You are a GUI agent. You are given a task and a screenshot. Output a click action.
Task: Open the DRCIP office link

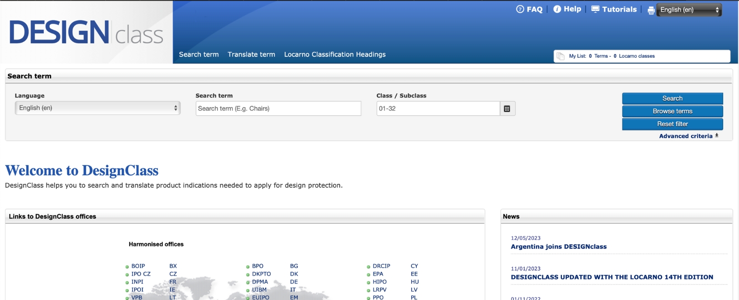click(381, 266)
